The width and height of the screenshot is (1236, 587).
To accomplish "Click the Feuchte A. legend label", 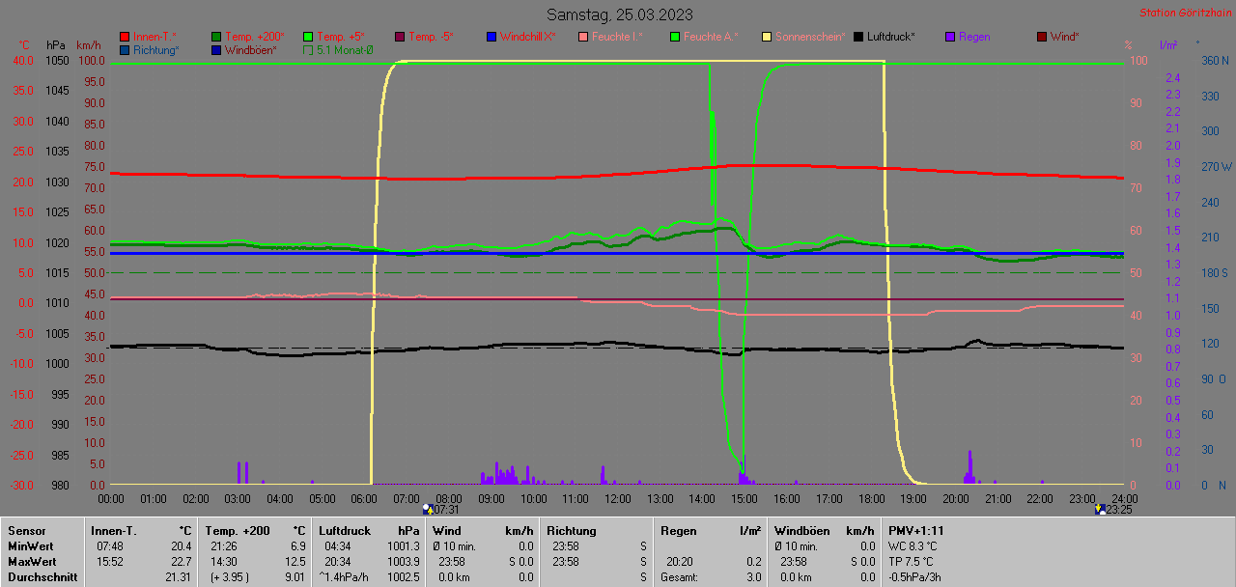I will [x=711, y=37].
